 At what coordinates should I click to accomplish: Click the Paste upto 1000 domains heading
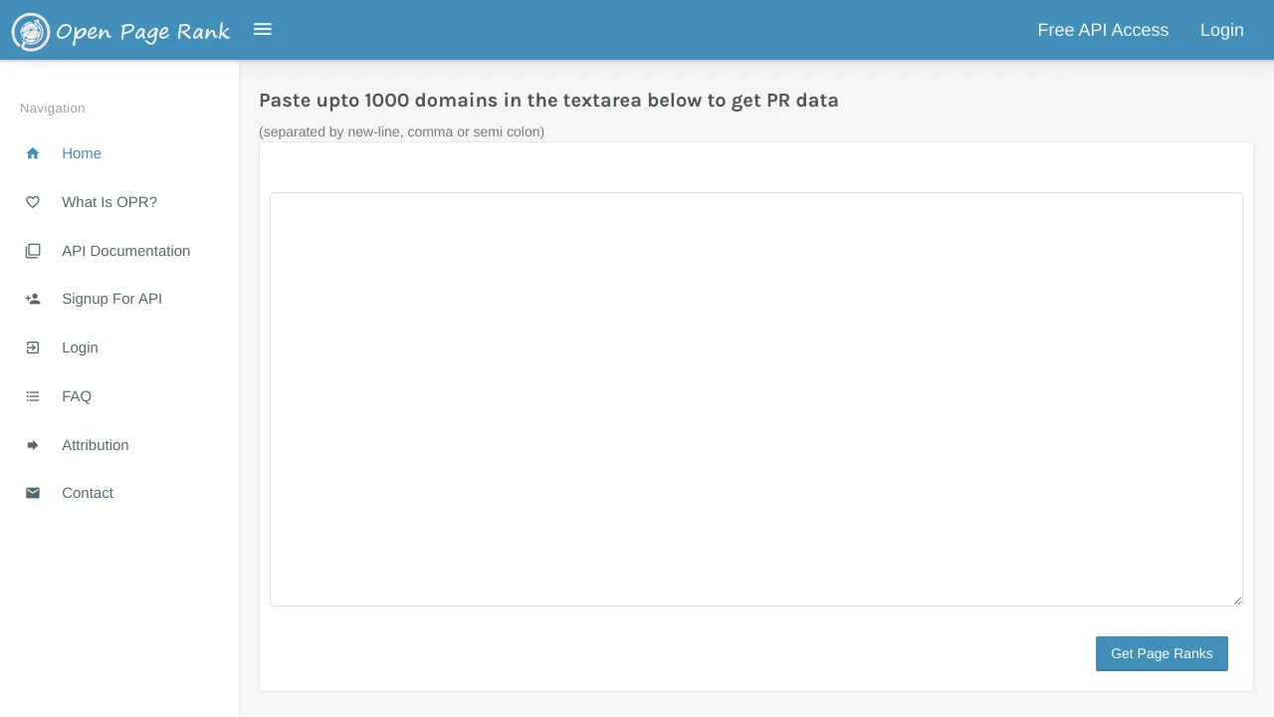click(548, 101)
